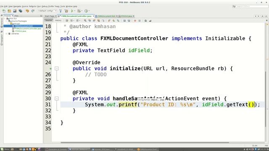Image resolution: width=269 pixels, height=151 pixels.
Task: Expand the Libraries tree node
Action: 7,34
